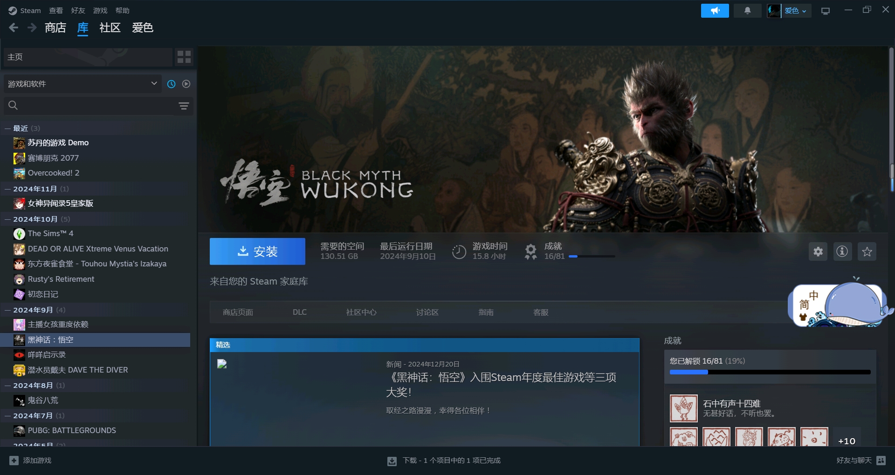
Task: Show game info icon
Action: point(842,251)
